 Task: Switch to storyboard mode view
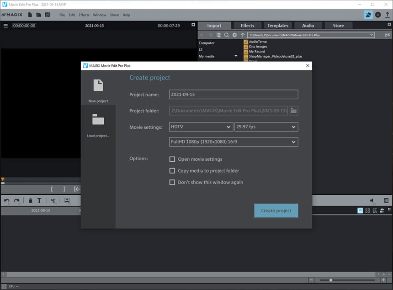(x=360, y=211)
